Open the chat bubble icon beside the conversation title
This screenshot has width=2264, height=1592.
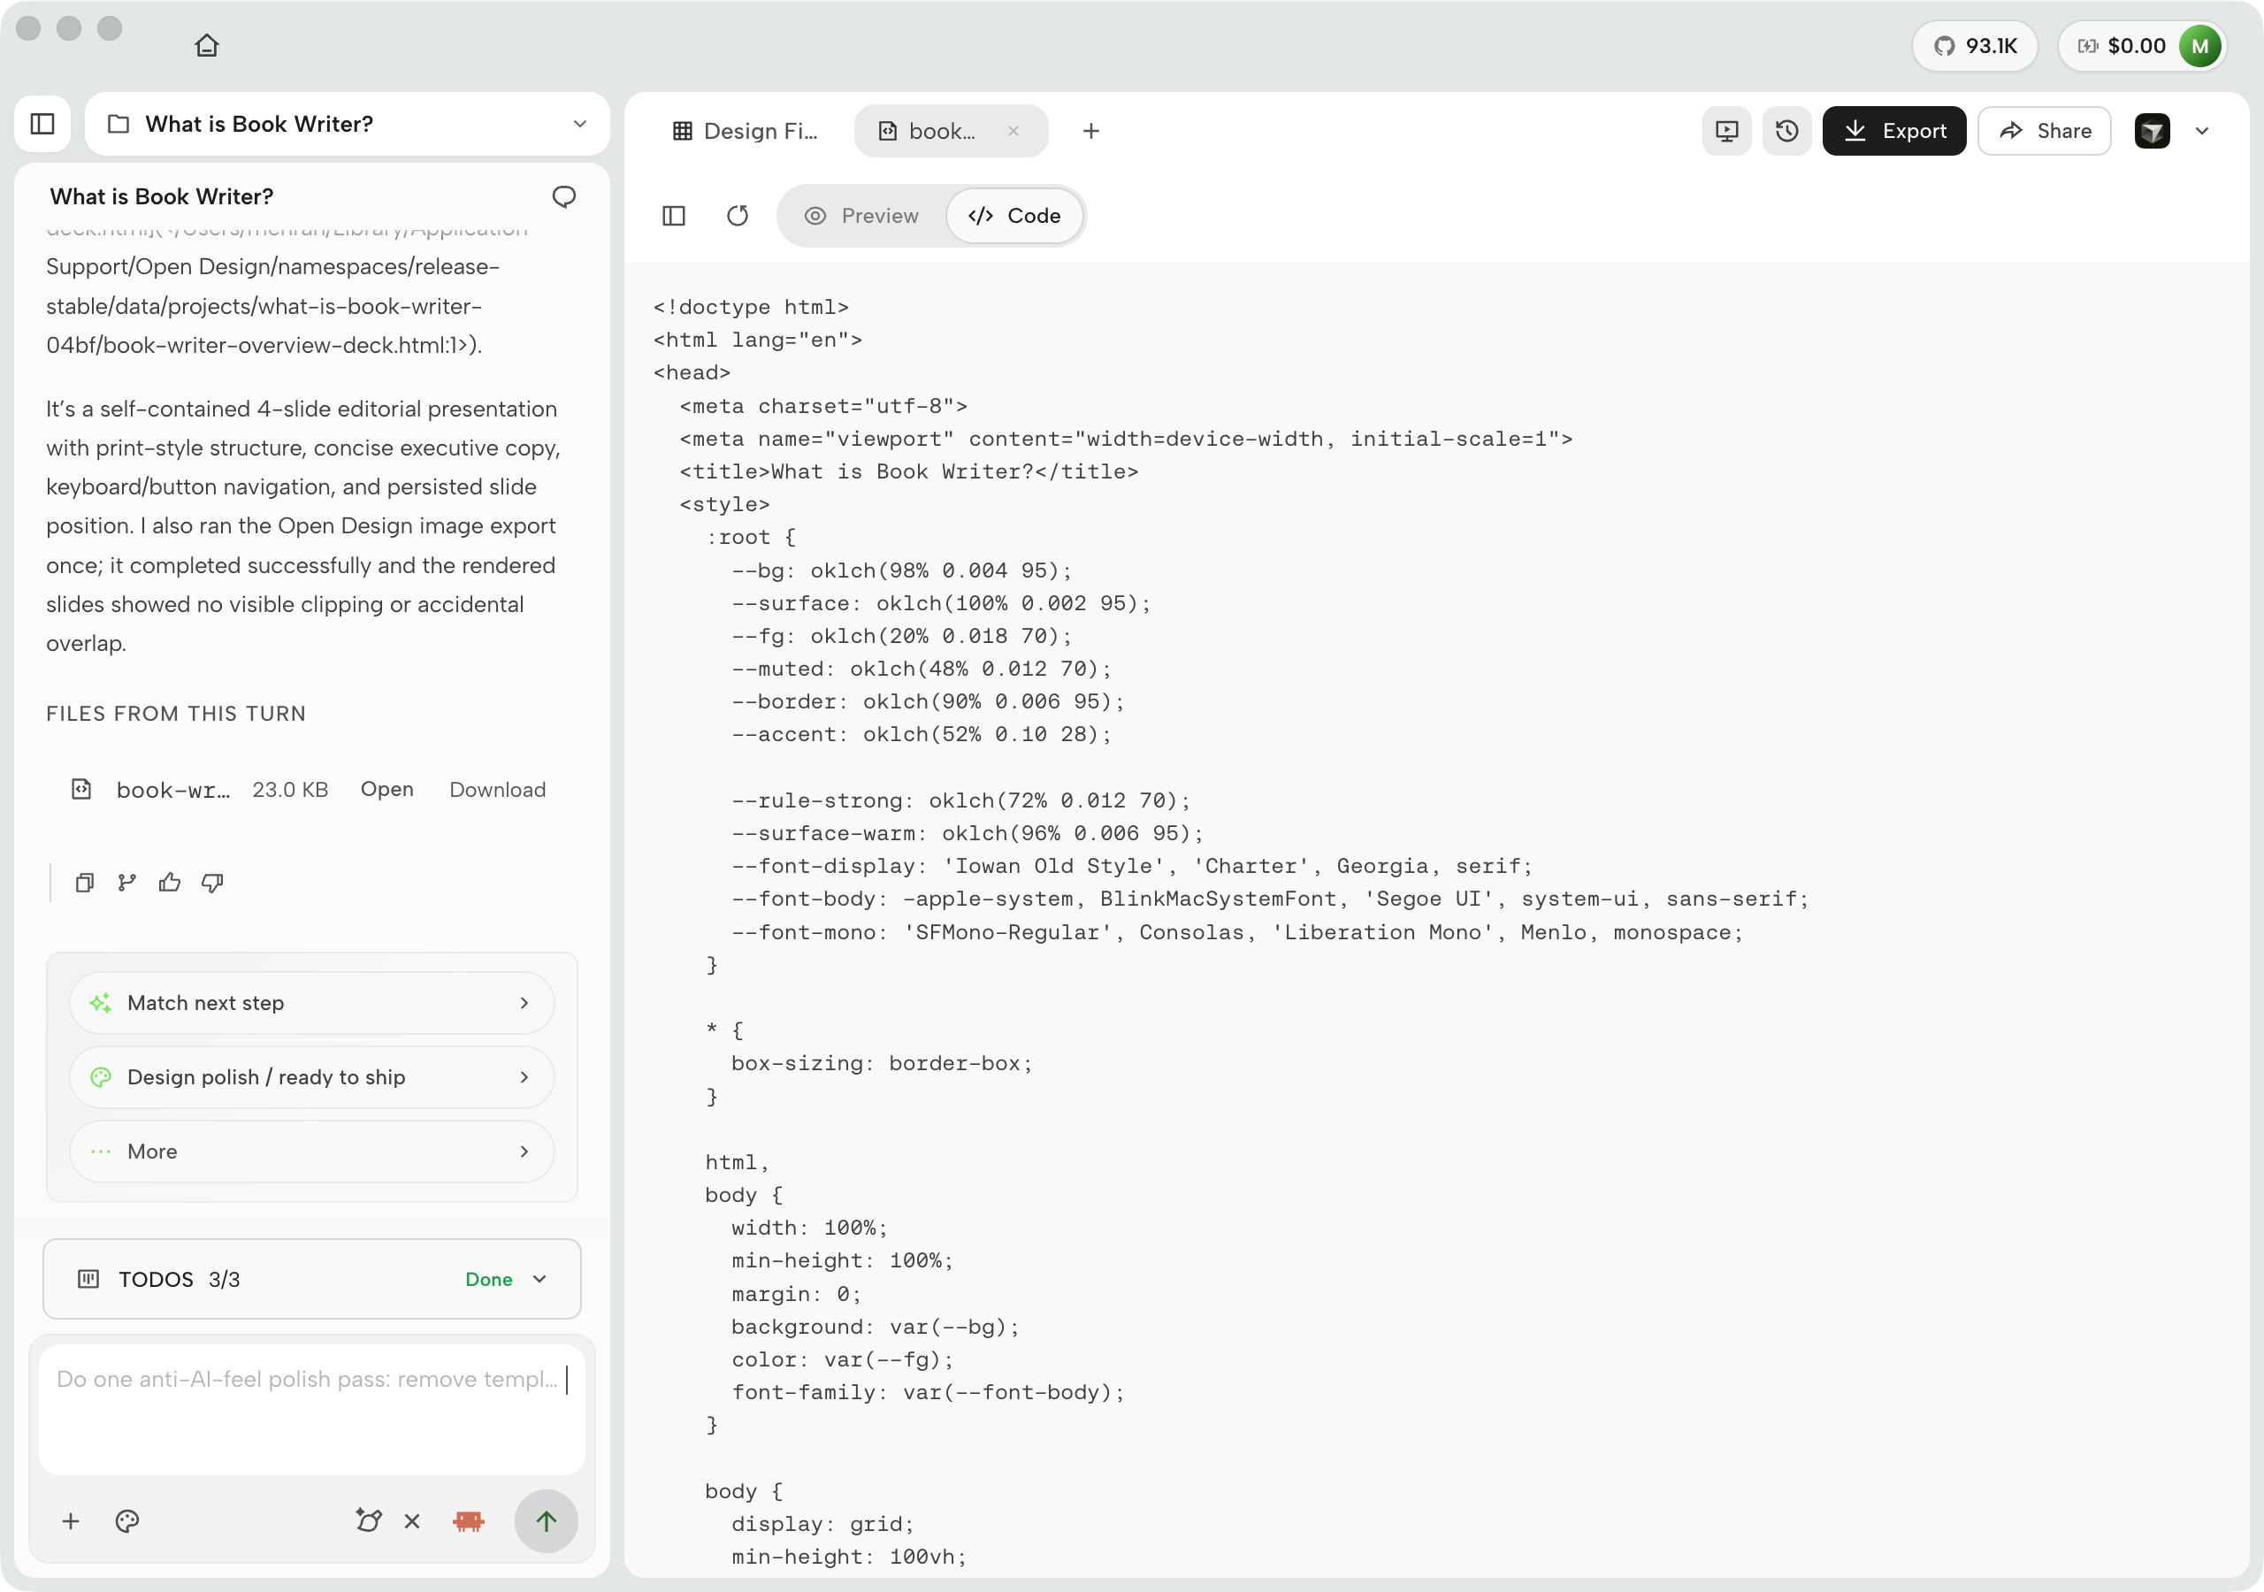click(x=564, y=196)
